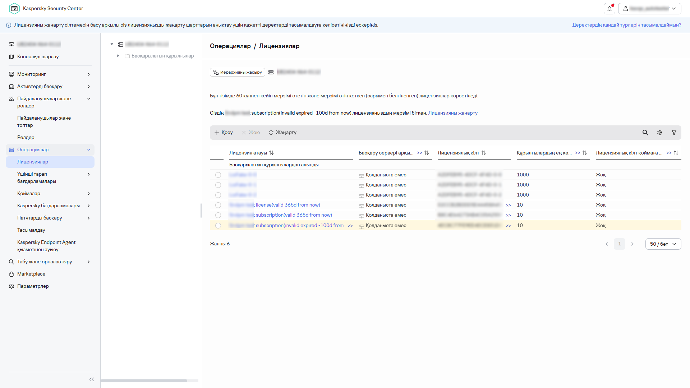Viewport: 690px width, 388px height.
Task: Select radio button for expired subscription row
Action: coord(218,226)
